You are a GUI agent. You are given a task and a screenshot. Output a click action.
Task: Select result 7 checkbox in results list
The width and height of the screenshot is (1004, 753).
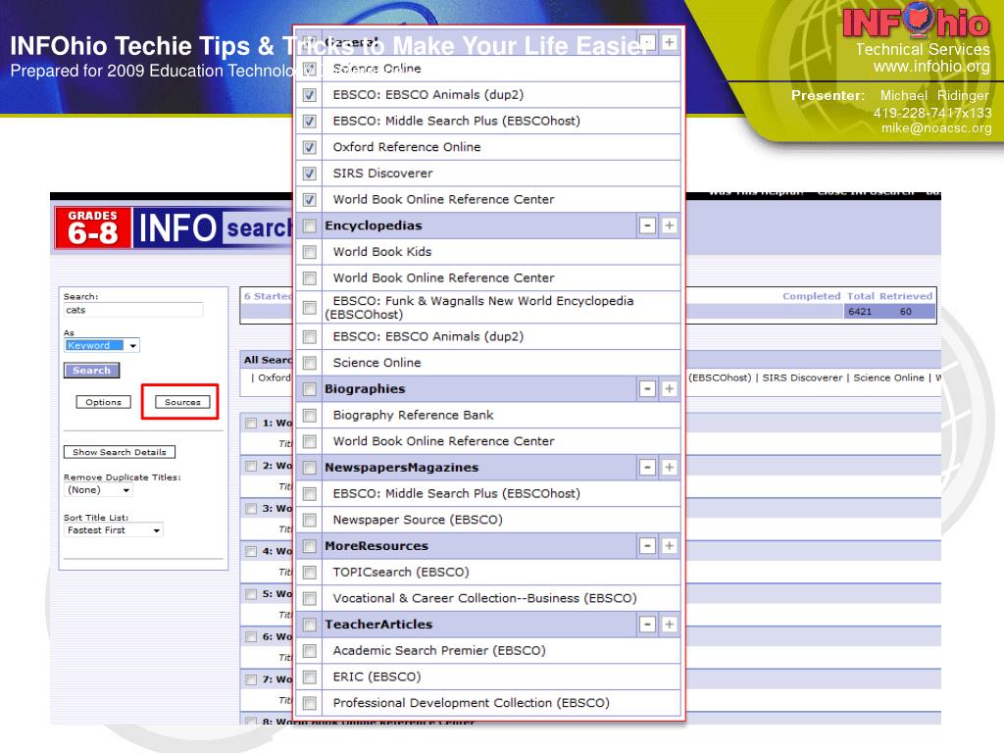[x=251, y=679]
